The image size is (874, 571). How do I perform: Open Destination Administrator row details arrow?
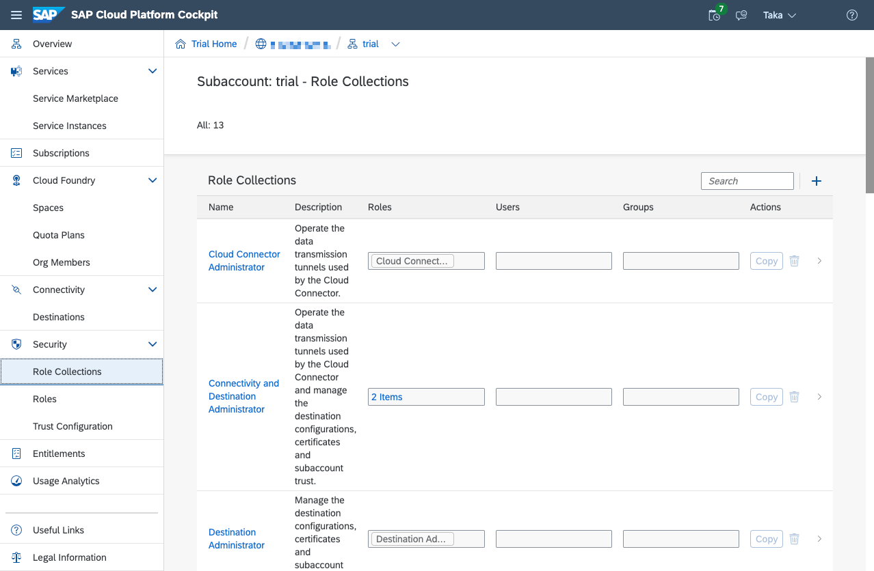(819, 539)
